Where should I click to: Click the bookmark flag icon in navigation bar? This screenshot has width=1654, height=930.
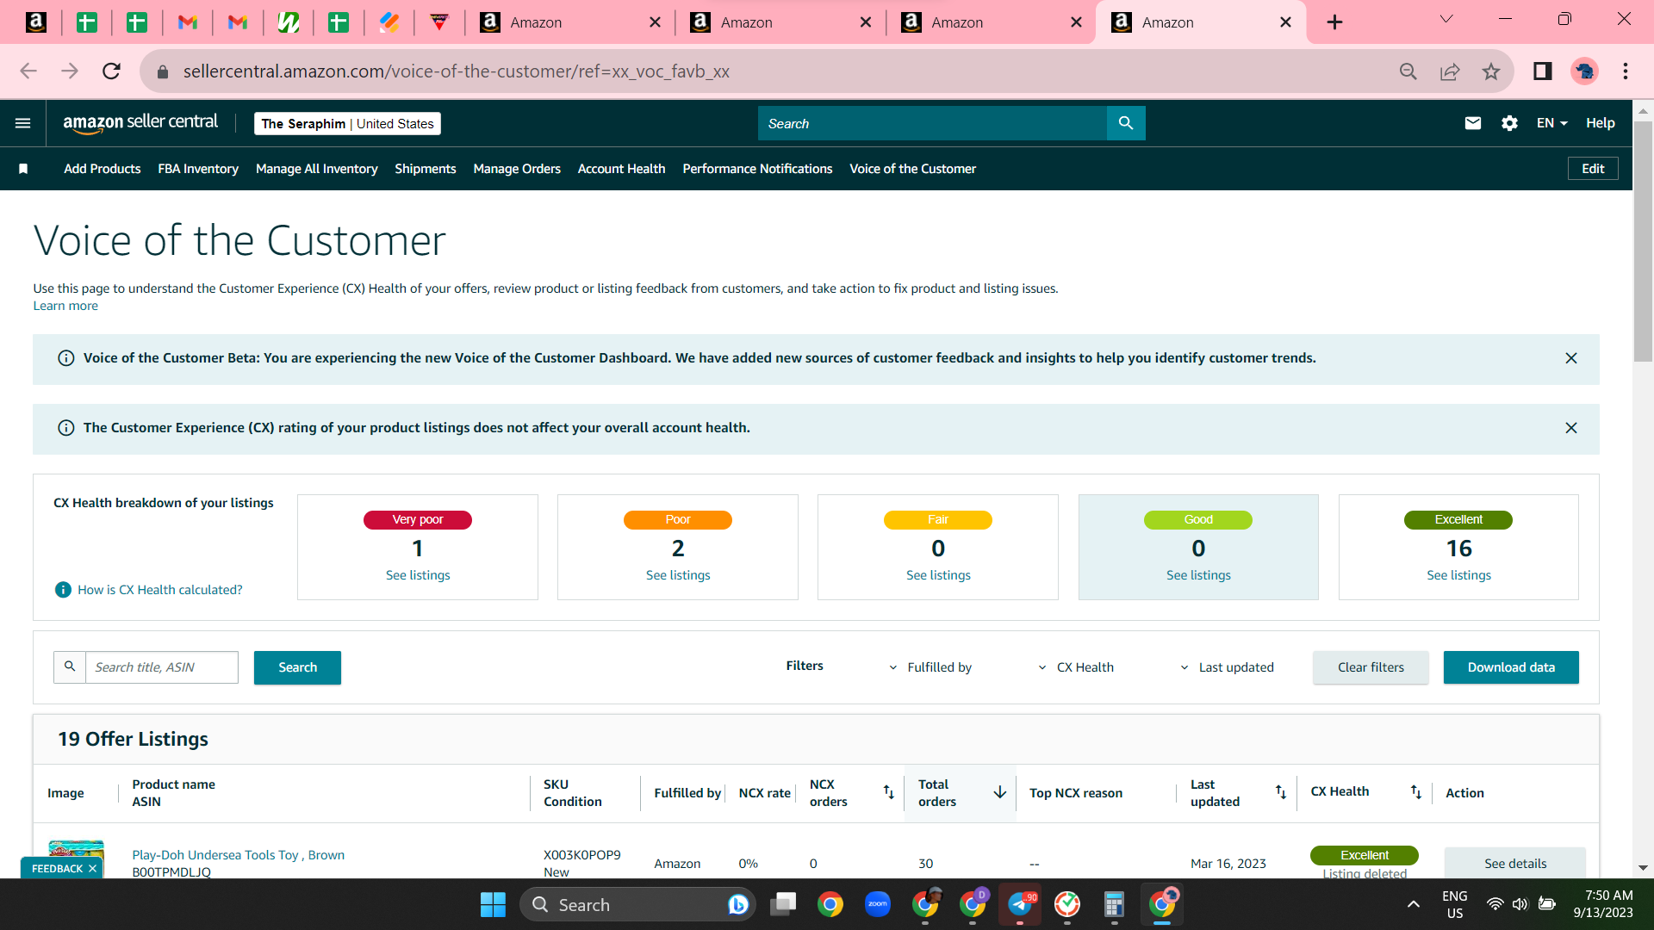pos(23,169)
